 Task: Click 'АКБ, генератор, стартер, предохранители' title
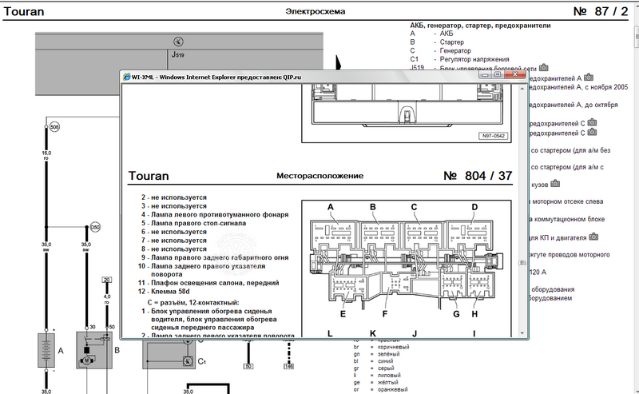click(x=480, y=26)
